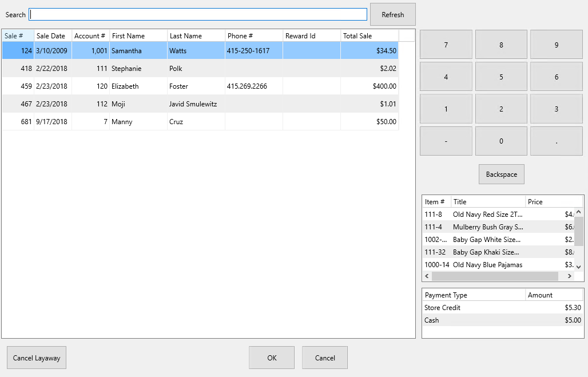Screen dimensions: 588x377
Task: Click the keypad minus key
Action: pos(446,141)
